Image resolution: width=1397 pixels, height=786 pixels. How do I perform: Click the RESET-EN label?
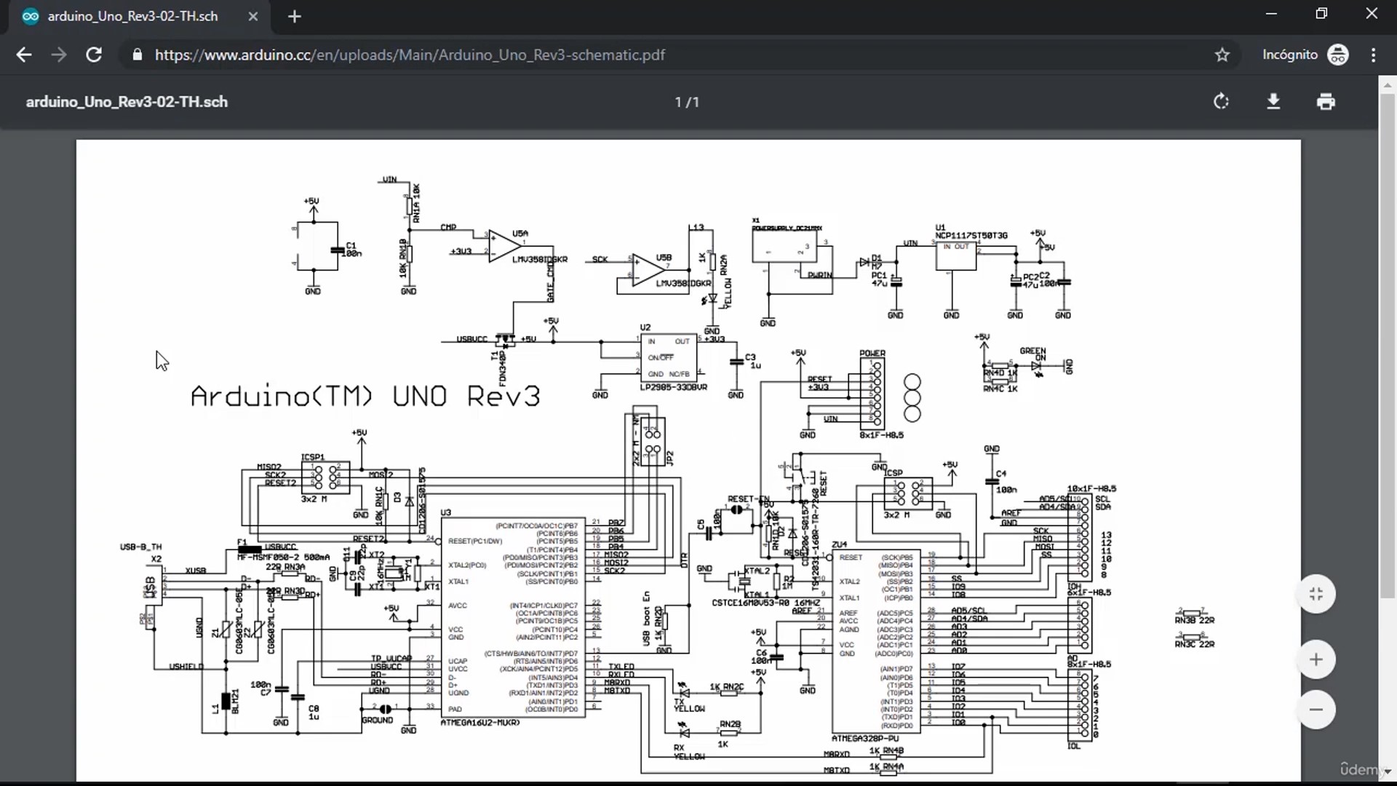click(748, 499)
